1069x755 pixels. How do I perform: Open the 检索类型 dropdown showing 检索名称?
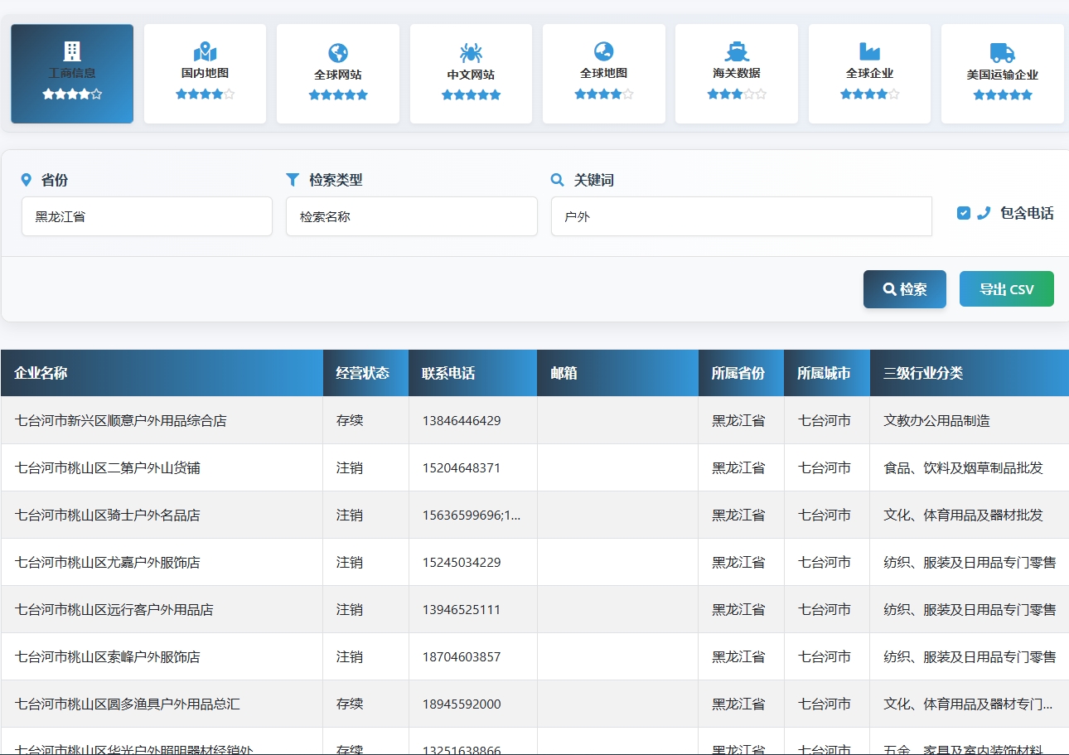(x=412, y=216)
